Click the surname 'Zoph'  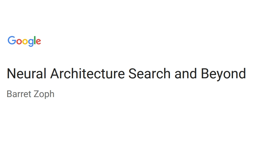pyautogui.click(x=44, y=95)
